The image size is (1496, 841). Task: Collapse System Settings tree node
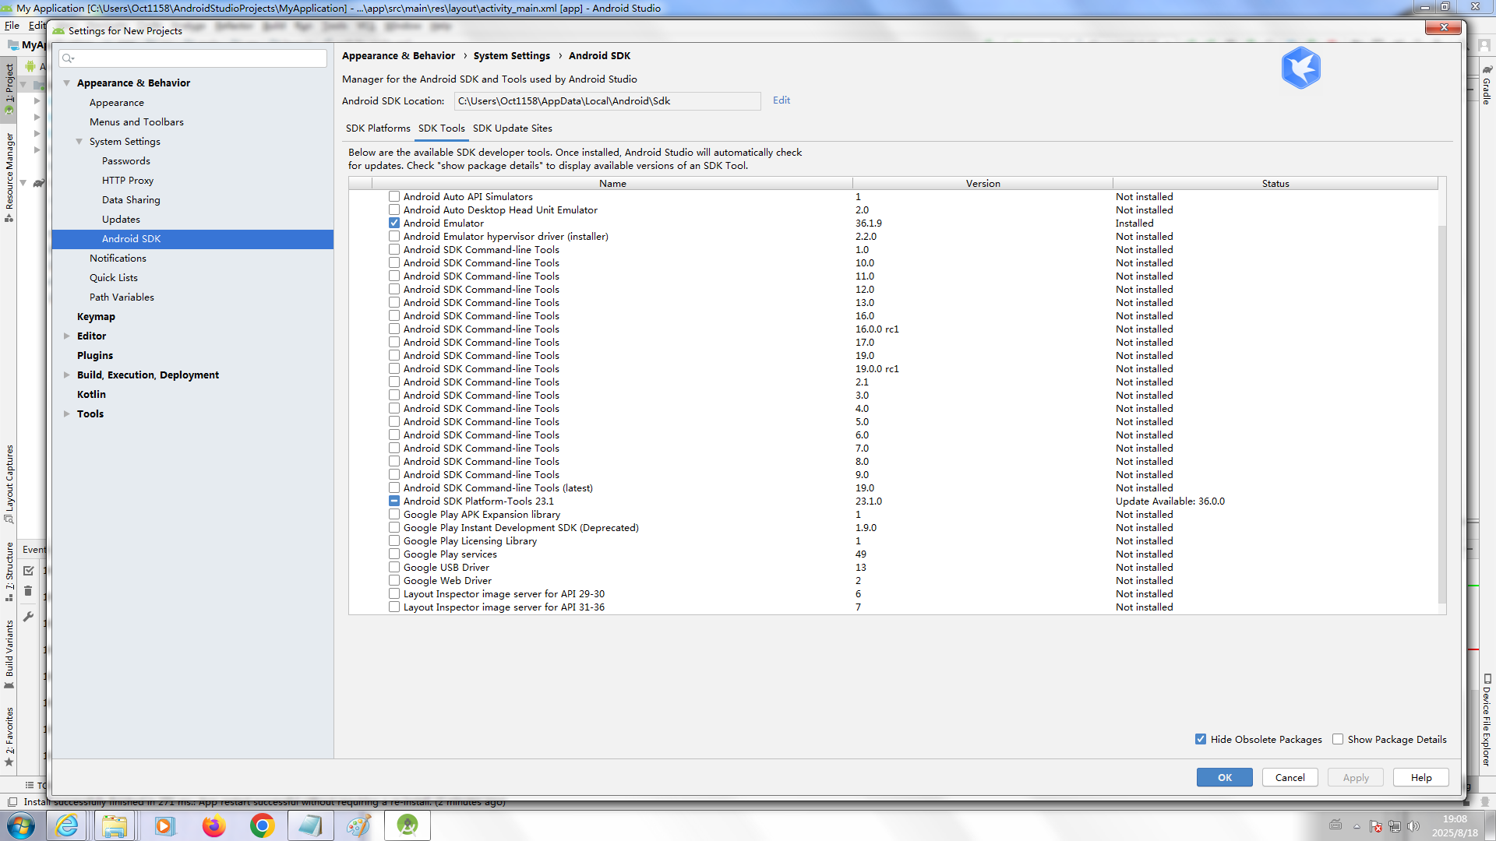coord(79,141)
